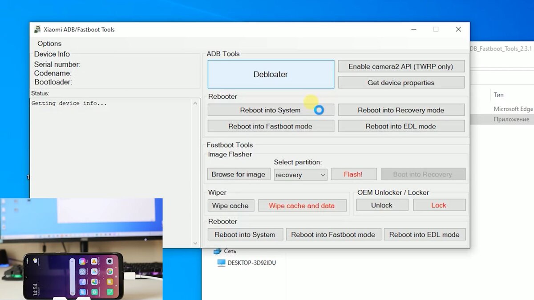Click ADB Reboot into Recovery mode

401,110
